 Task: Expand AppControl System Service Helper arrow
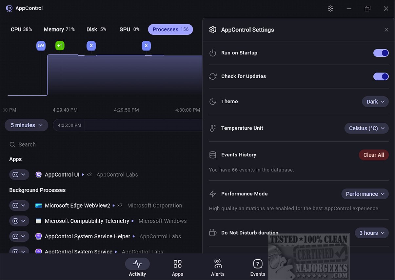click(x=134, y=236)
